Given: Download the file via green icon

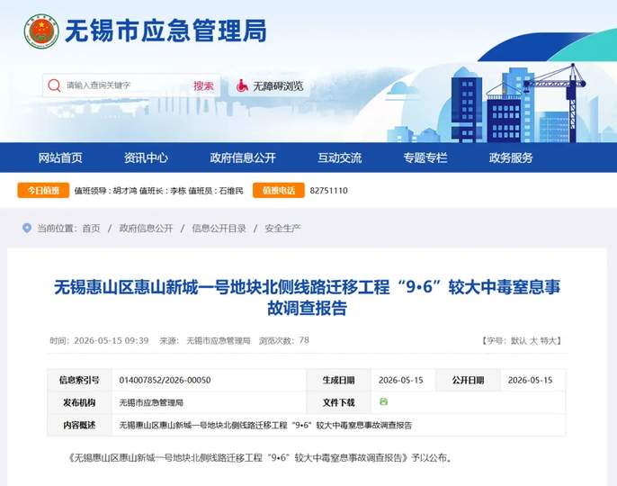Looking at the screenshot, I should (383, 401).
